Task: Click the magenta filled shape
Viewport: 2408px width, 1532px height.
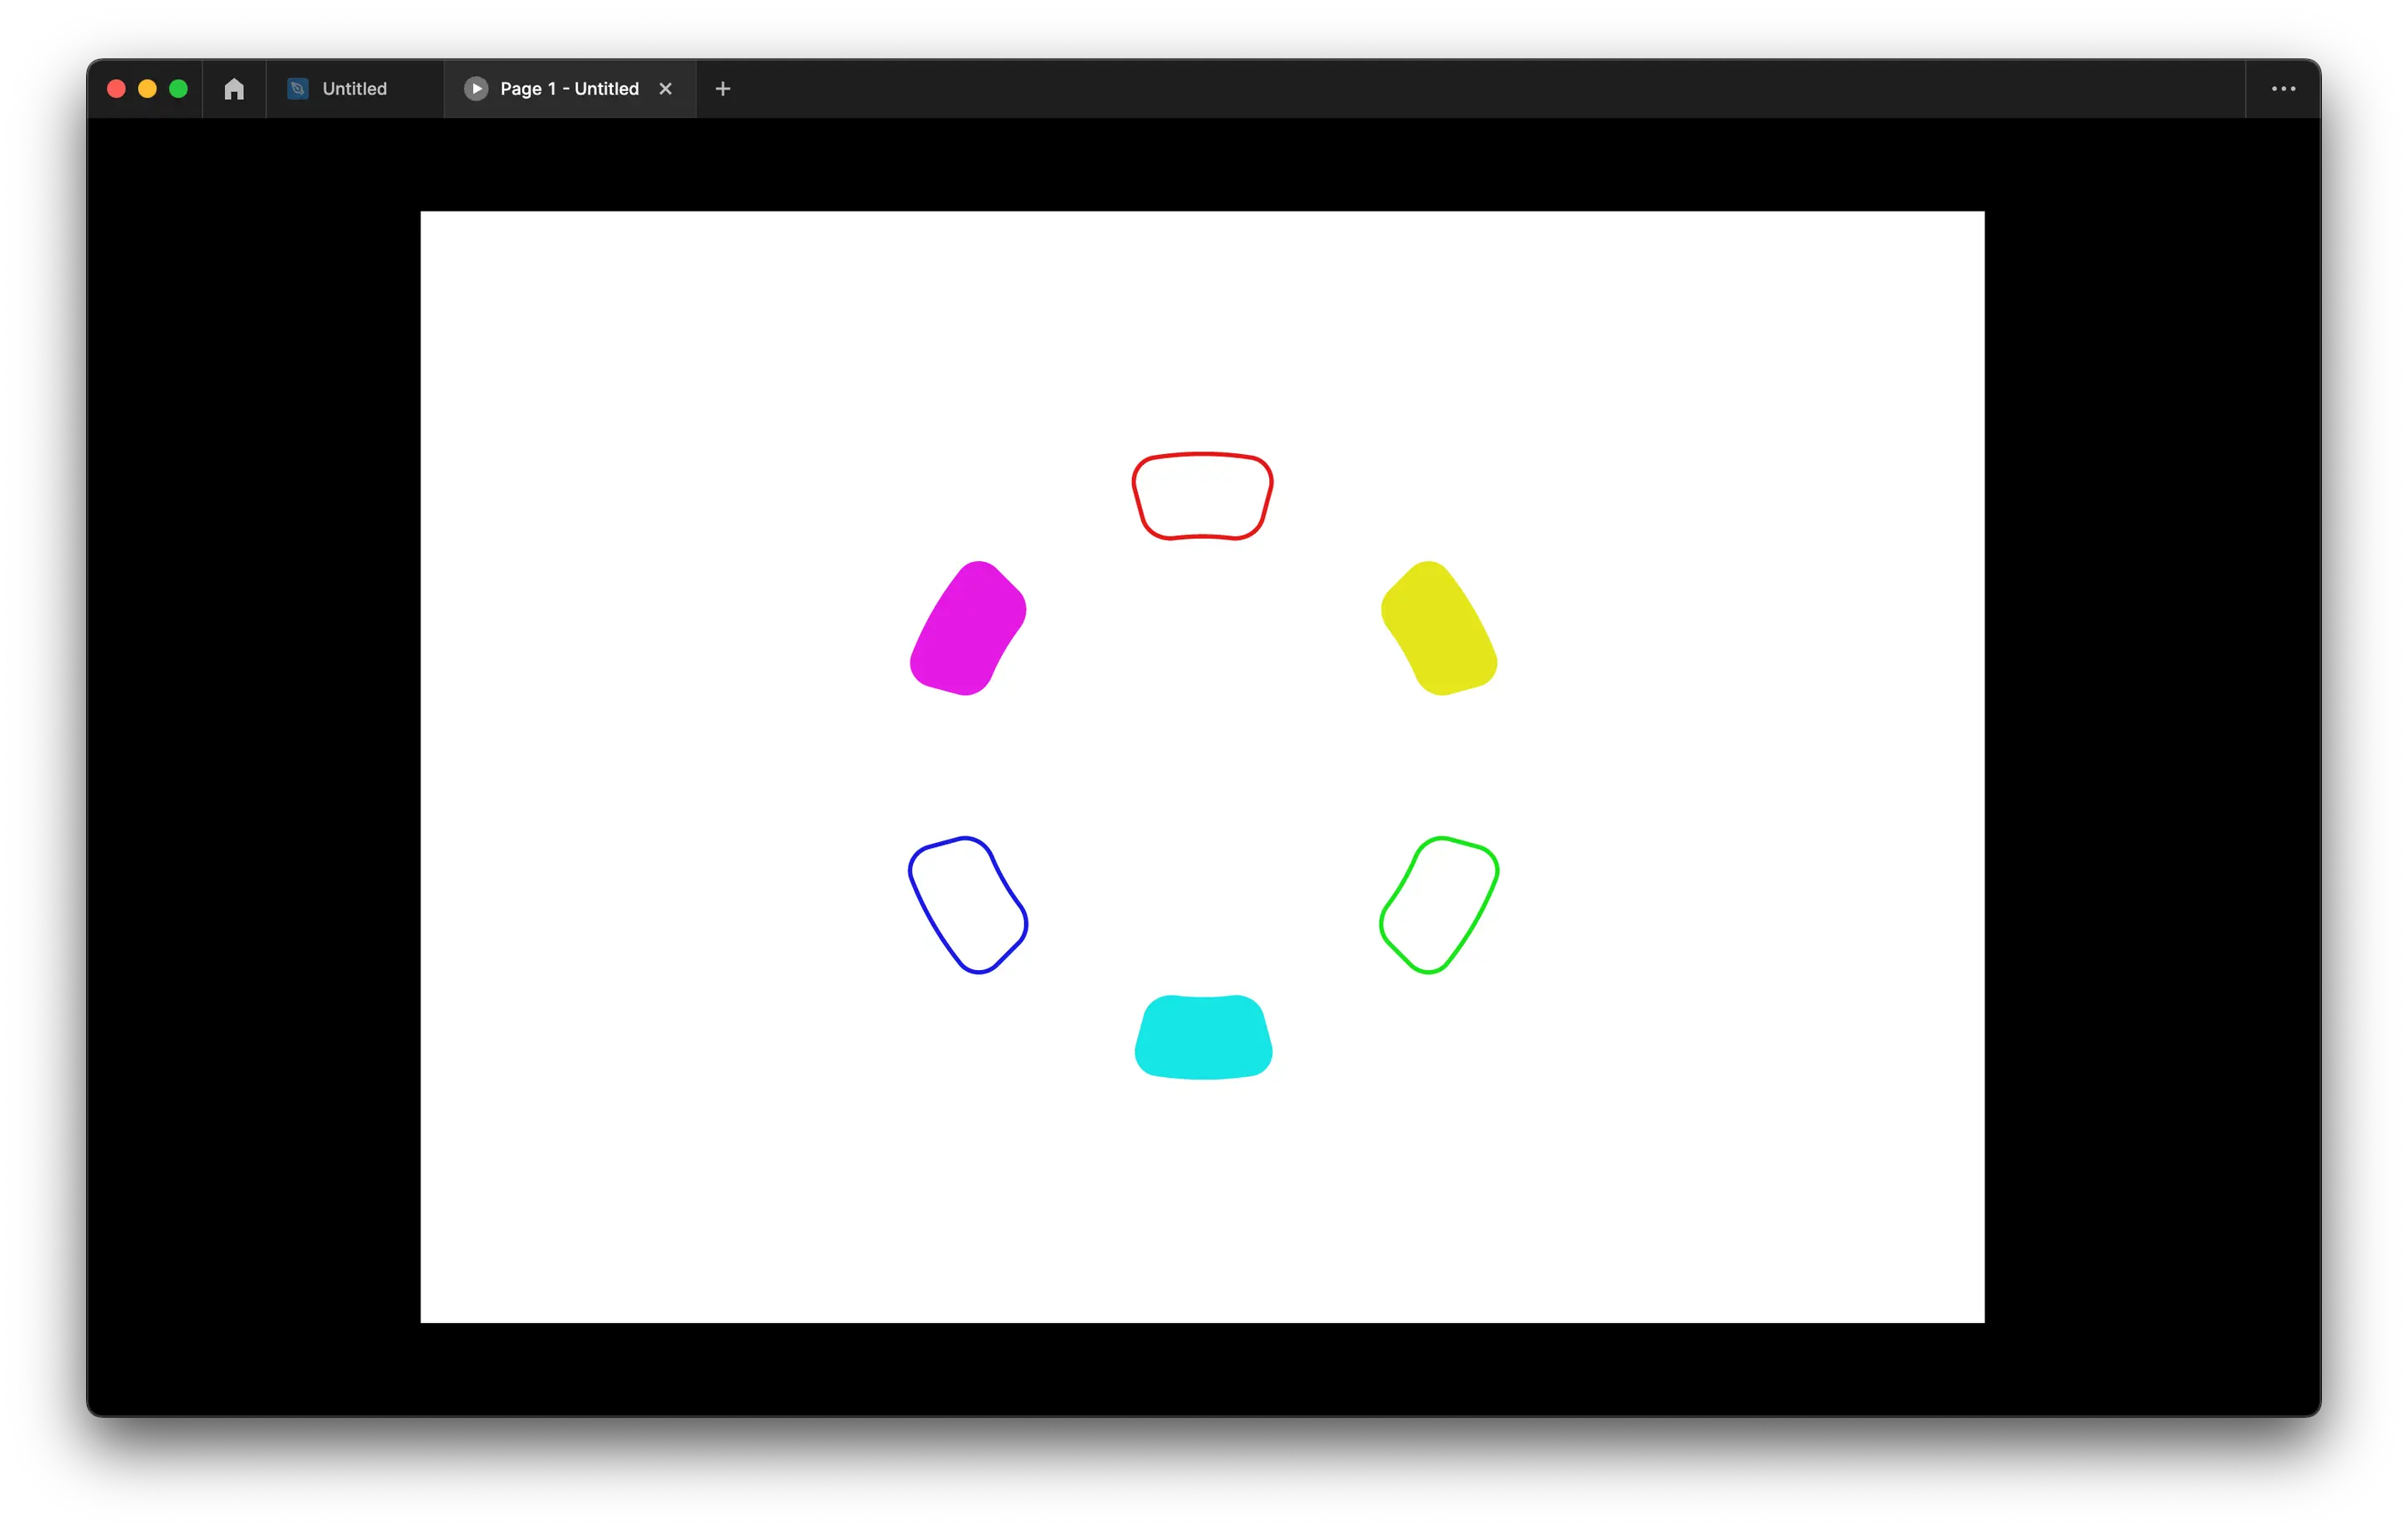Action: [967, 629]
